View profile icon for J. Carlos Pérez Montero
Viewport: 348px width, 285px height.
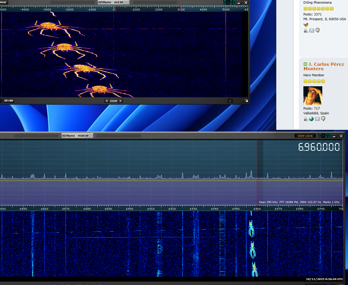click(x=306, y=119)
